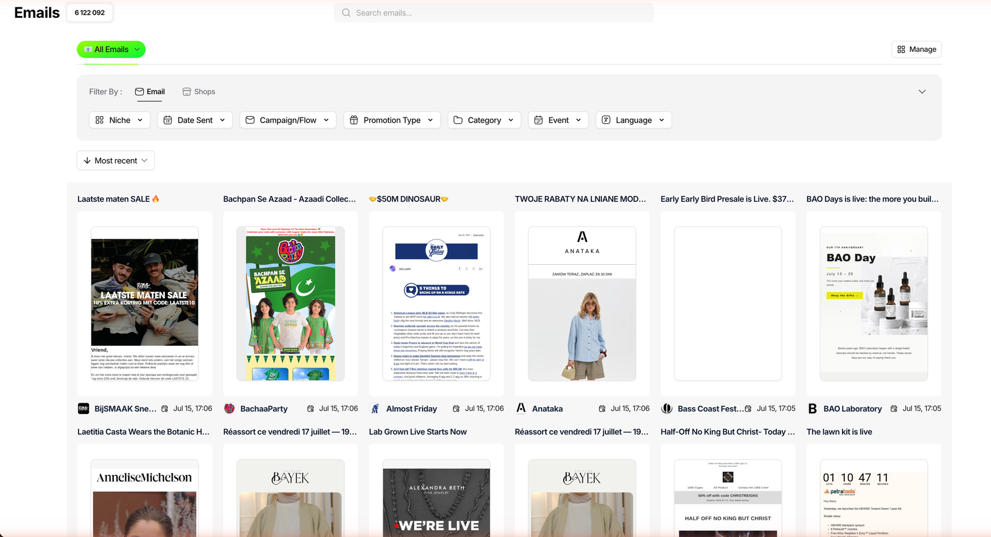Click the Bass Coast Festival logo icon
Image resolution: width=991 pixels, height=537 pixels.
[666, 408]
